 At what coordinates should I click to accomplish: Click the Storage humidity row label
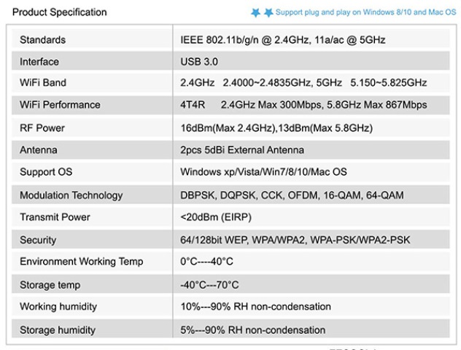[58, 330]
